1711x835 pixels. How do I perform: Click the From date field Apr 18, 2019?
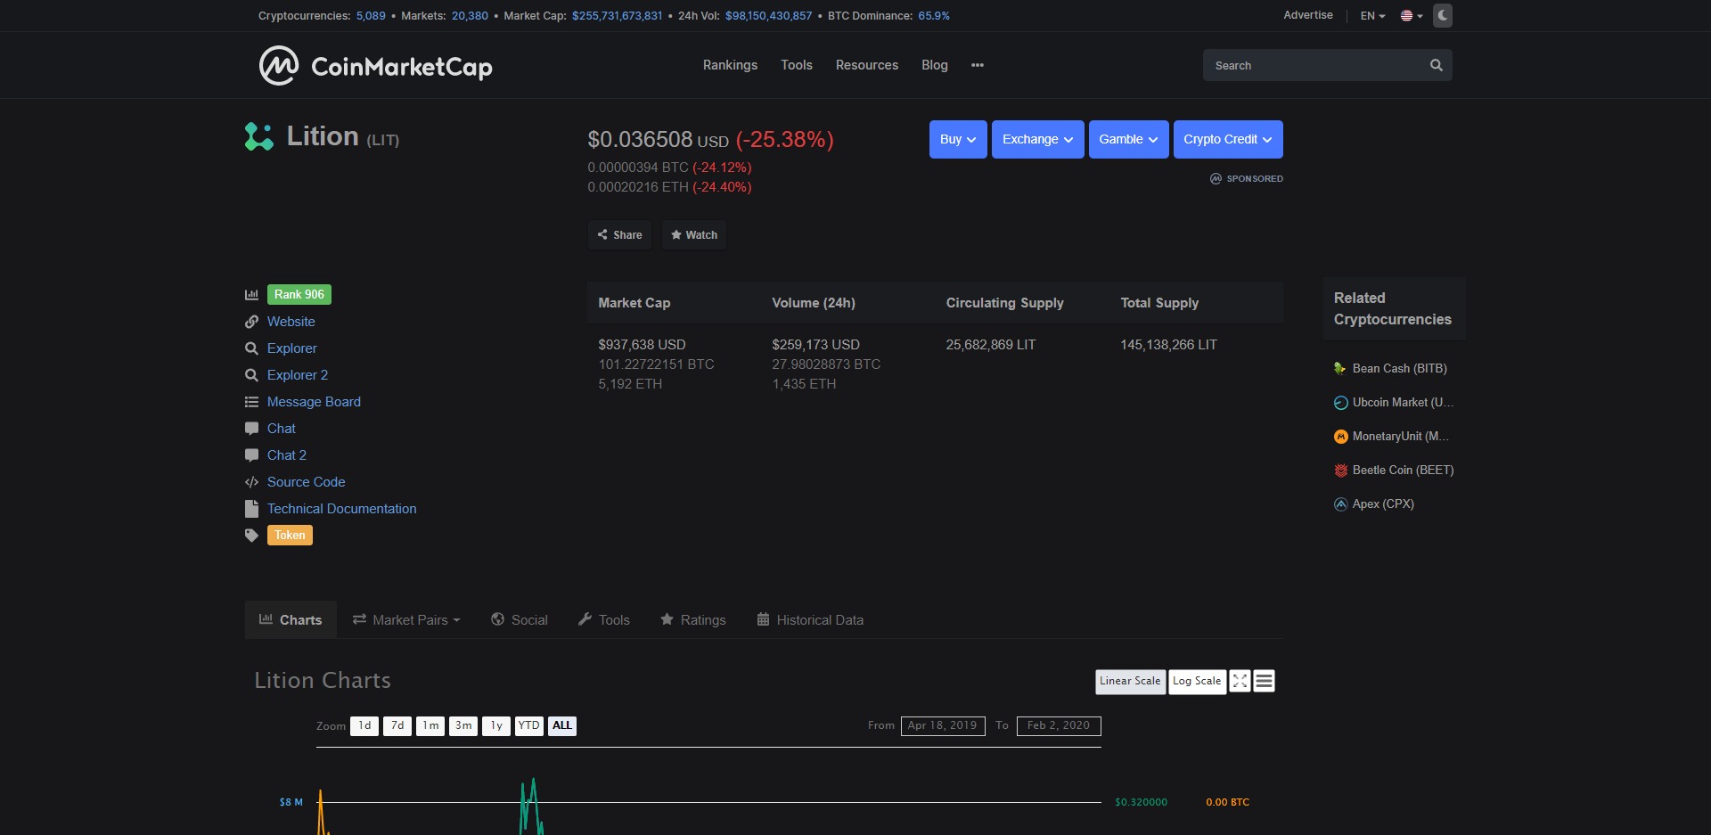[943, 725]
